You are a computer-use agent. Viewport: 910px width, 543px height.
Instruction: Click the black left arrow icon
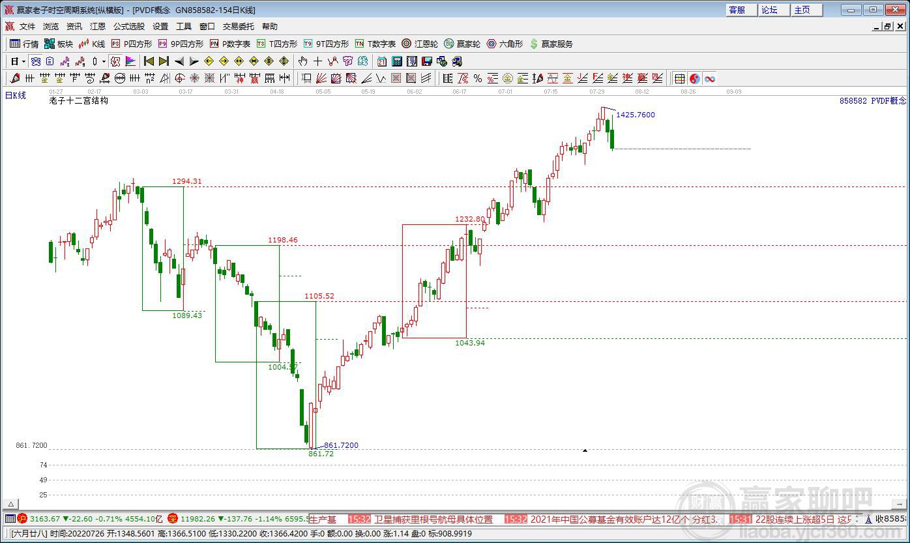[x=179, y=61]
